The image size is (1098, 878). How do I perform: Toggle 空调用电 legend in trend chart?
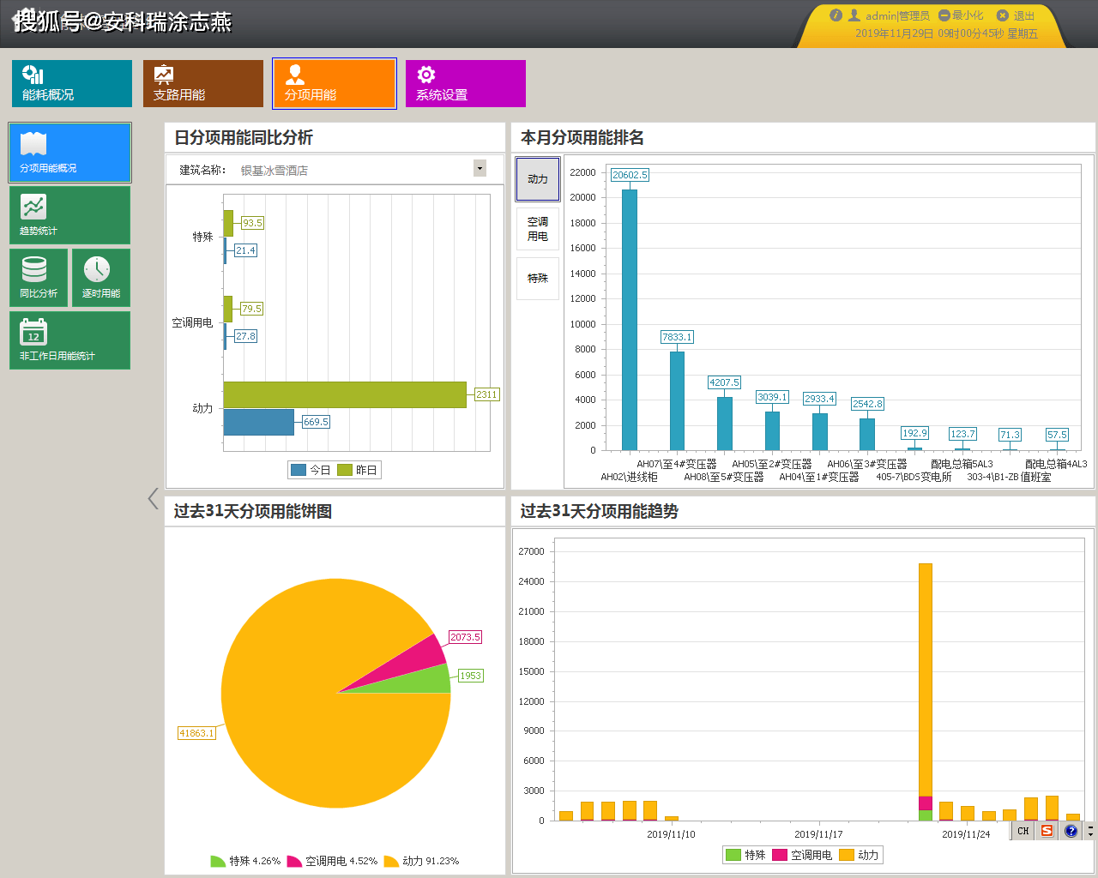(802, 855)
